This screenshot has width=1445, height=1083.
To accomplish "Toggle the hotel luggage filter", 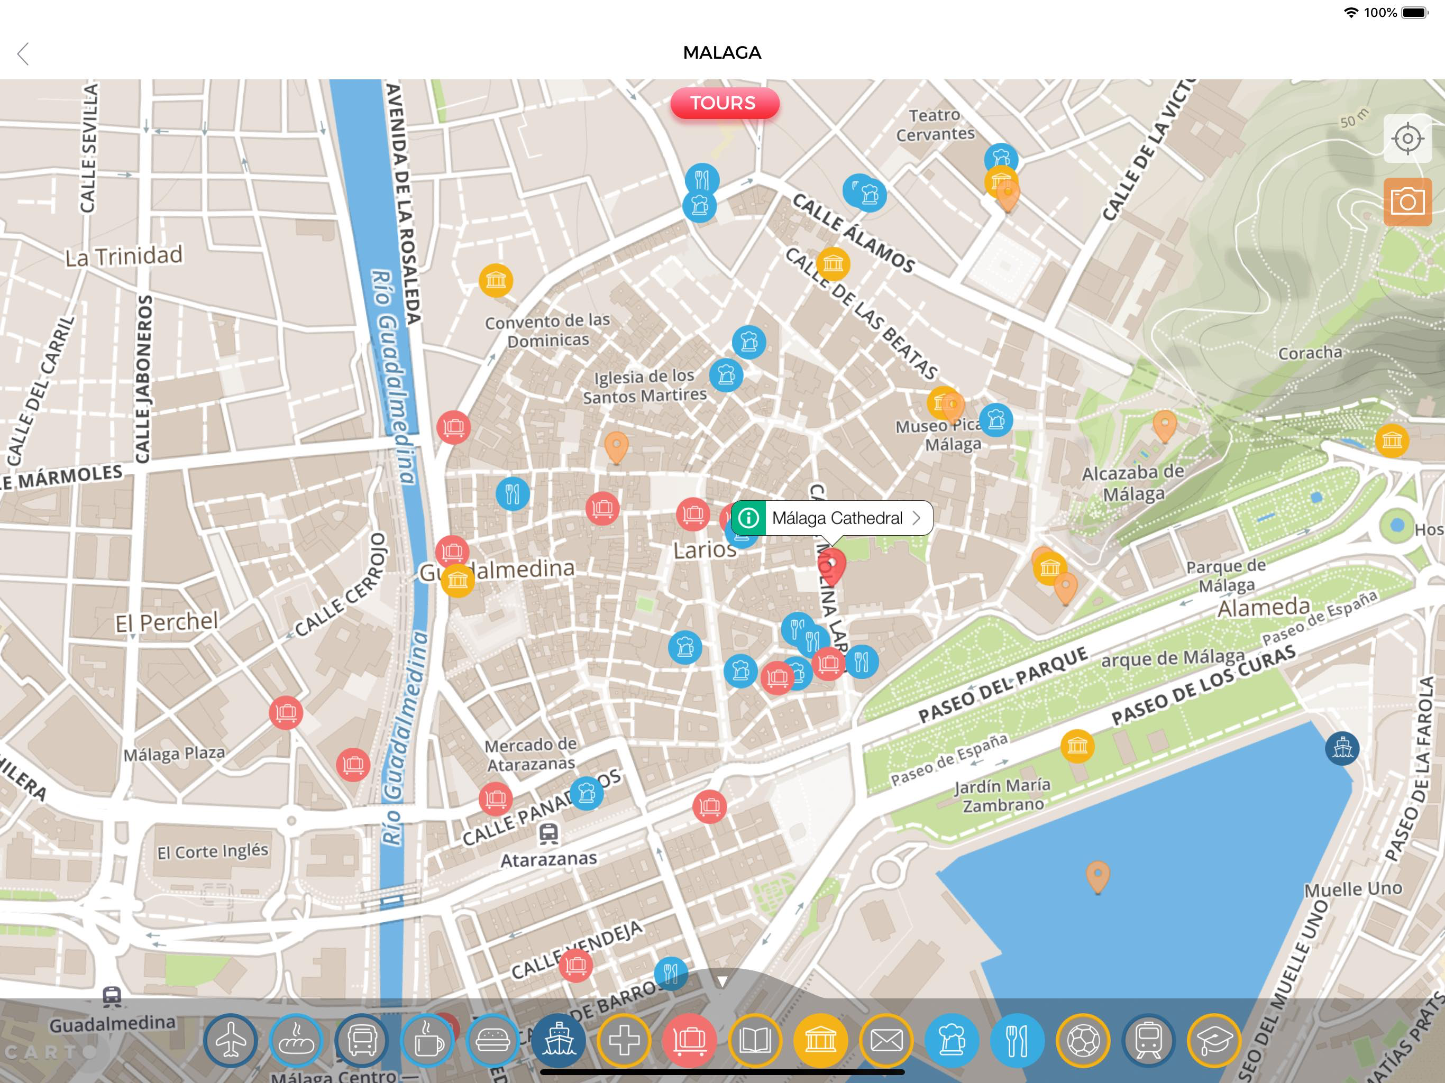I will point(689,1040).
